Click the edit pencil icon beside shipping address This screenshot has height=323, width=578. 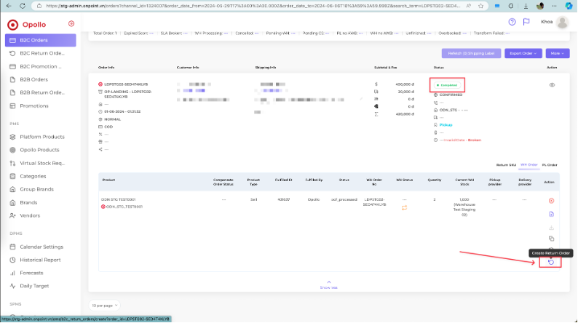tap(361, 99)
